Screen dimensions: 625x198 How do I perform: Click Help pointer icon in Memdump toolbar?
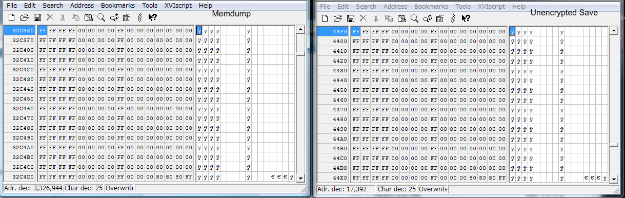coord(152,17)
